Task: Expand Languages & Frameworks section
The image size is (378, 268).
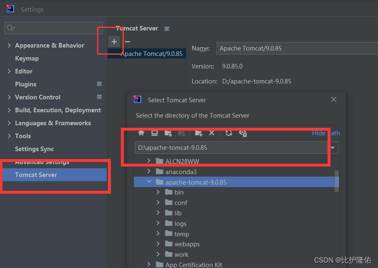Action: click(9, 123)
